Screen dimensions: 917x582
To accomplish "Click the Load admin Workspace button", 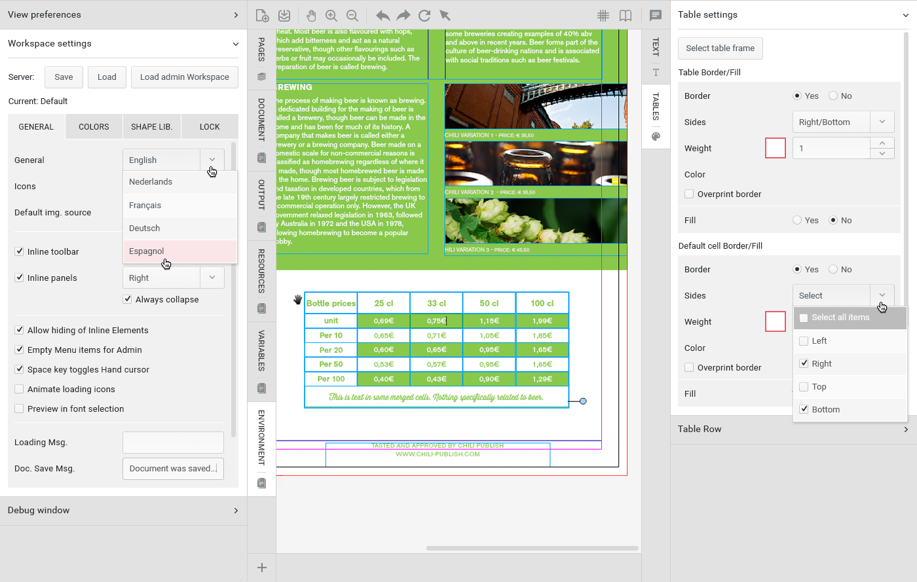I will (185, 77).
